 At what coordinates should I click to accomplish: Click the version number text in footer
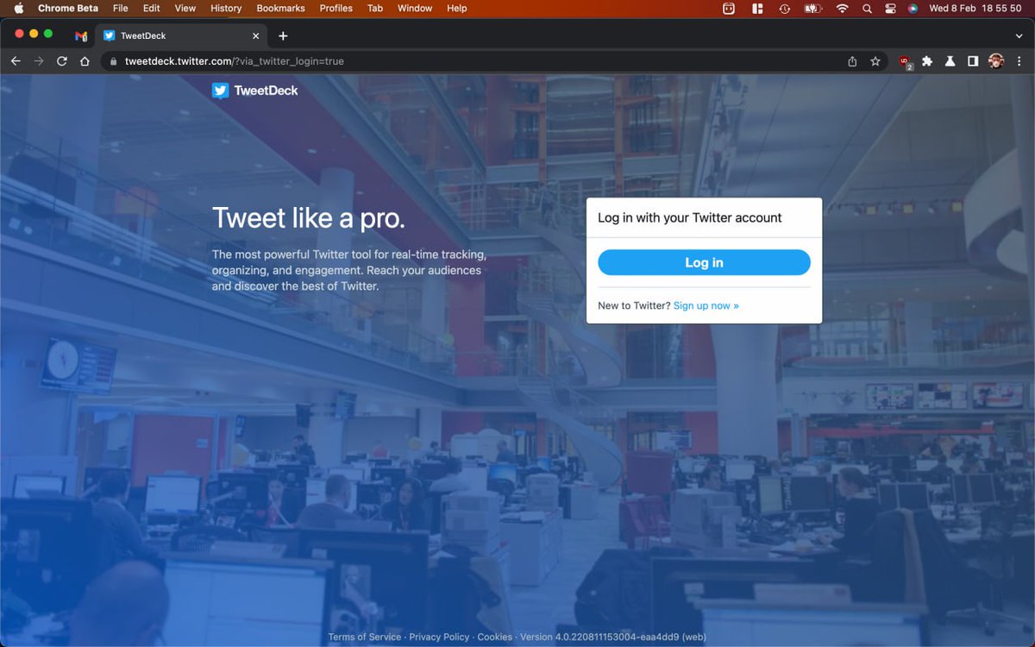click(x=613, y=637)
